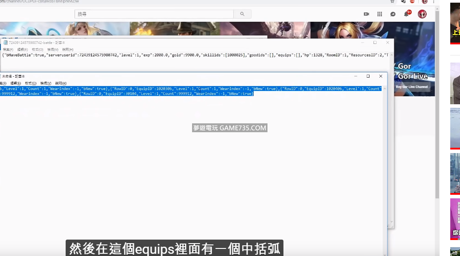
Task: Close the 未命名 Notepad window
Action: (x=381, y=76)
